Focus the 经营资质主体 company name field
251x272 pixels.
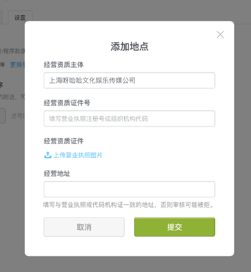(130, 81)
